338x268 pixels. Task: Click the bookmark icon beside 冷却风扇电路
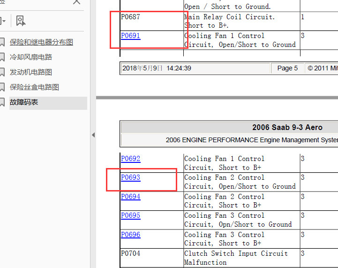2,57
